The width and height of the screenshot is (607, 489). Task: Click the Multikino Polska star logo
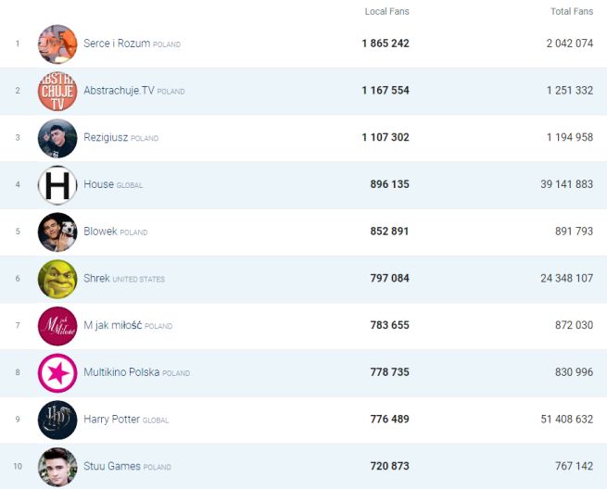point(57,373)
